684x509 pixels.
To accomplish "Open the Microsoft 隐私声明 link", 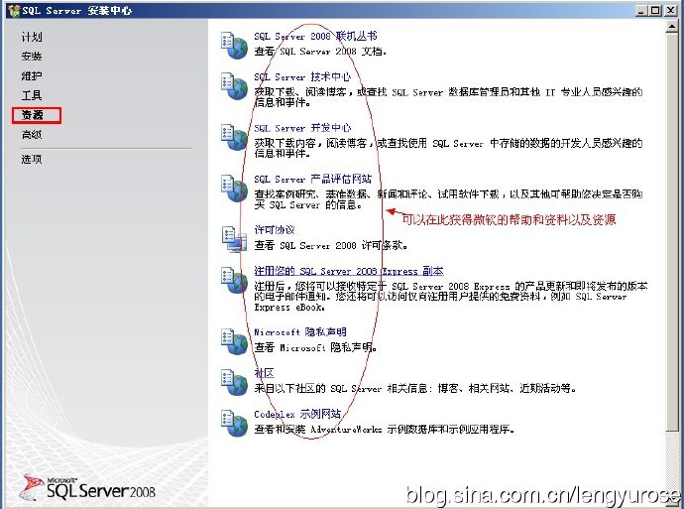I will [x=300, y=332].
